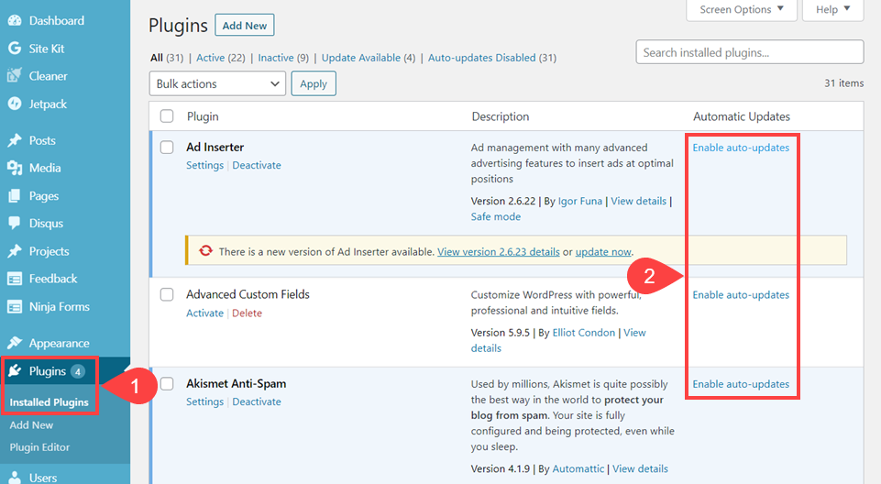881x484 pixels.
Task: Filter plugins by Update Available
Action: [x=360, y=58]
